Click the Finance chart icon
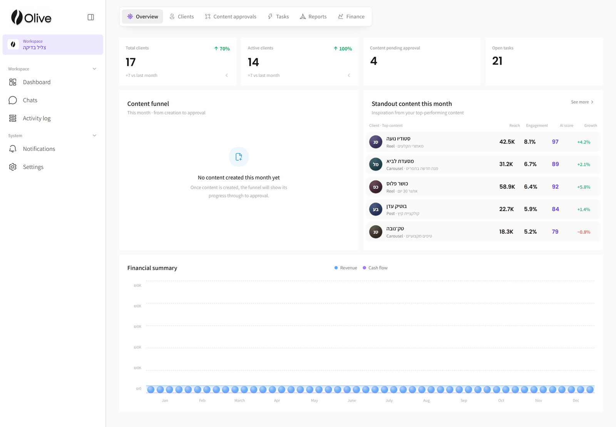This screenshot has width=616, height=427. click(x=341, y=17)
